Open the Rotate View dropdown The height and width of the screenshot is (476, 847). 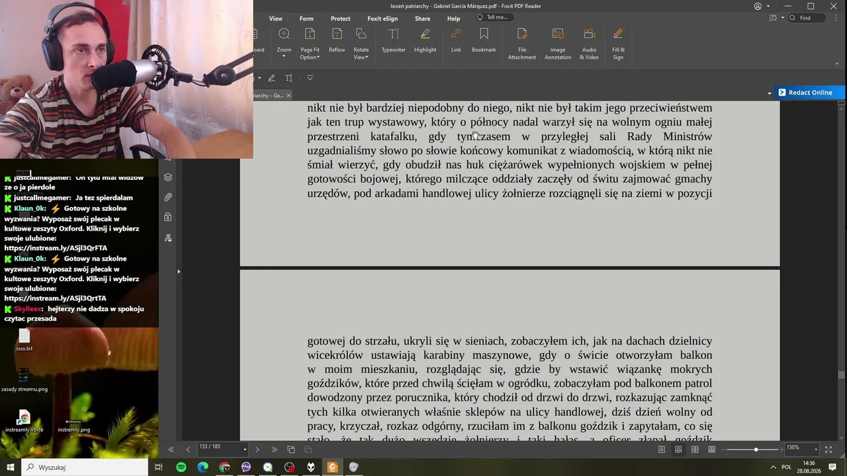(361, 44)
